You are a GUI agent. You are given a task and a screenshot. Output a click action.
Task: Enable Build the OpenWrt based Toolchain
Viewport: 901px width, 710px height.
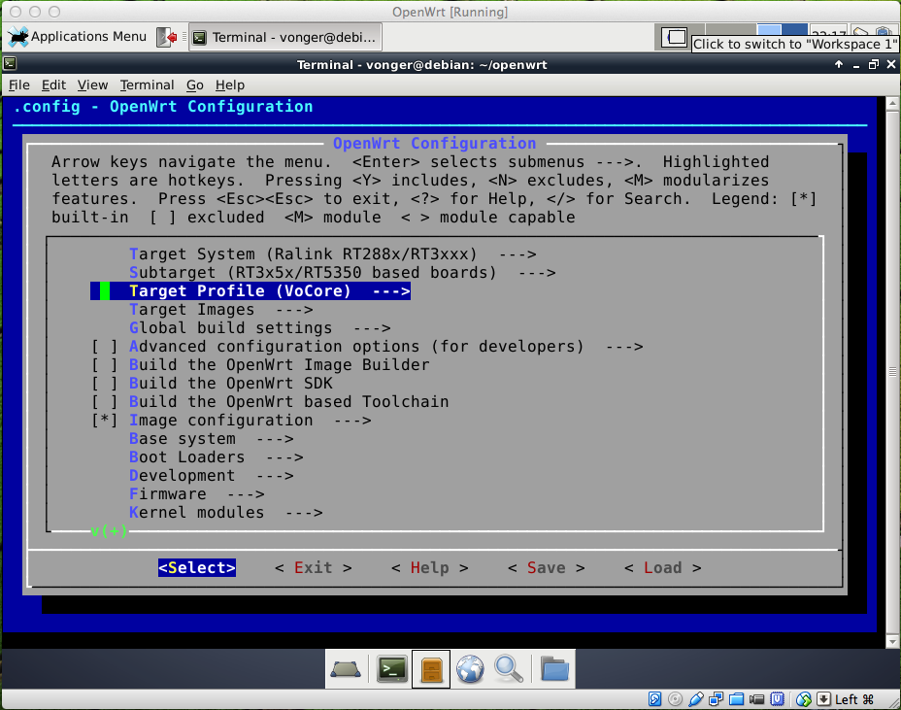(105, 402)
